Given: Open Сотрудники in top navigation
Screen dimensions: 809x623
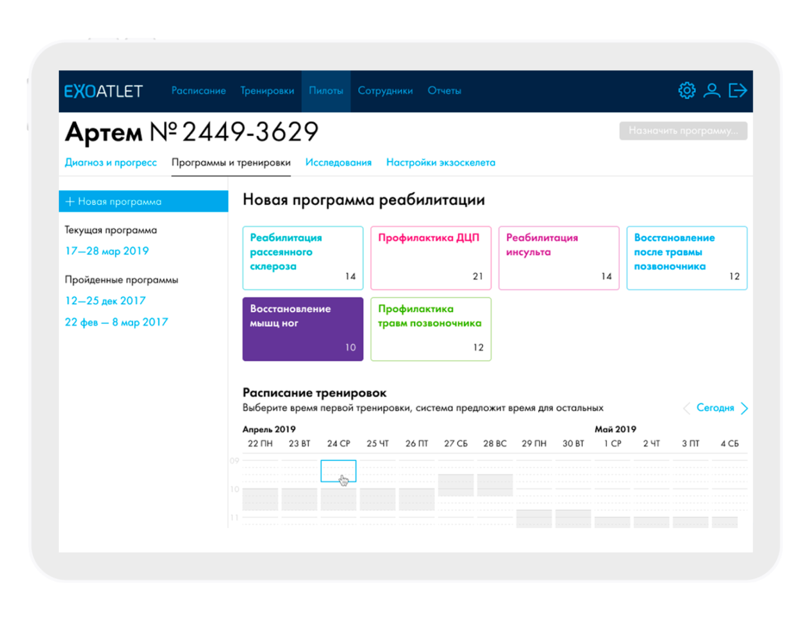Looking at the screenshot, I should (x=385, y=91).
